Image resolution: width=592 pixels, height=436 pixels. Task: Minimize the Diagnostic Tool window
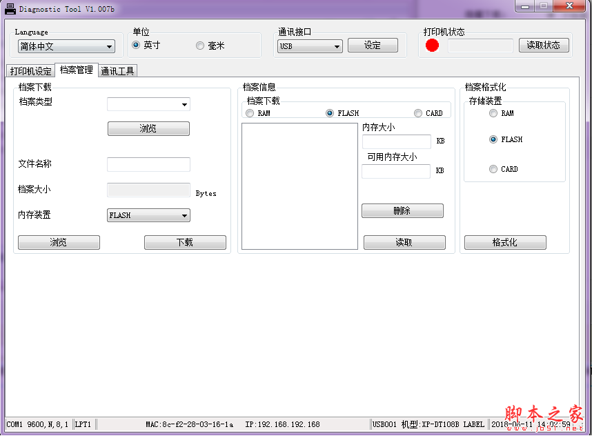pos(525,6)
